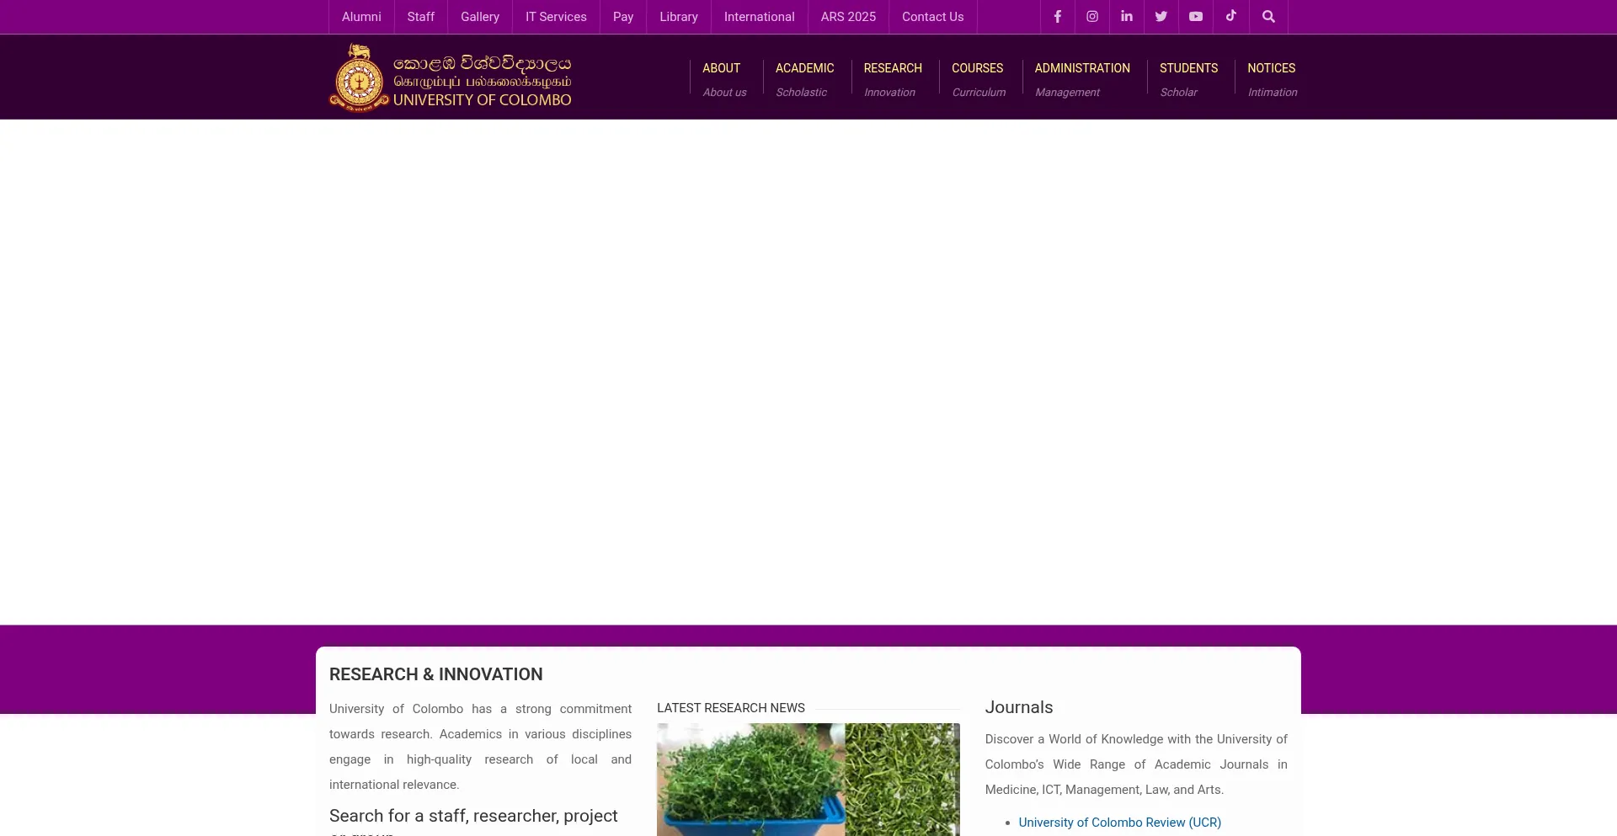The height and width of the screenshot is (836, 1617).
Task: Open the Facebook social icon
Action: tap(1057, 17)
